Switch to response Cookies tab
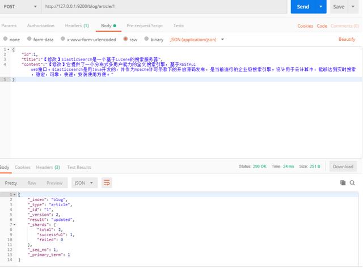 [x=23, y=167]
